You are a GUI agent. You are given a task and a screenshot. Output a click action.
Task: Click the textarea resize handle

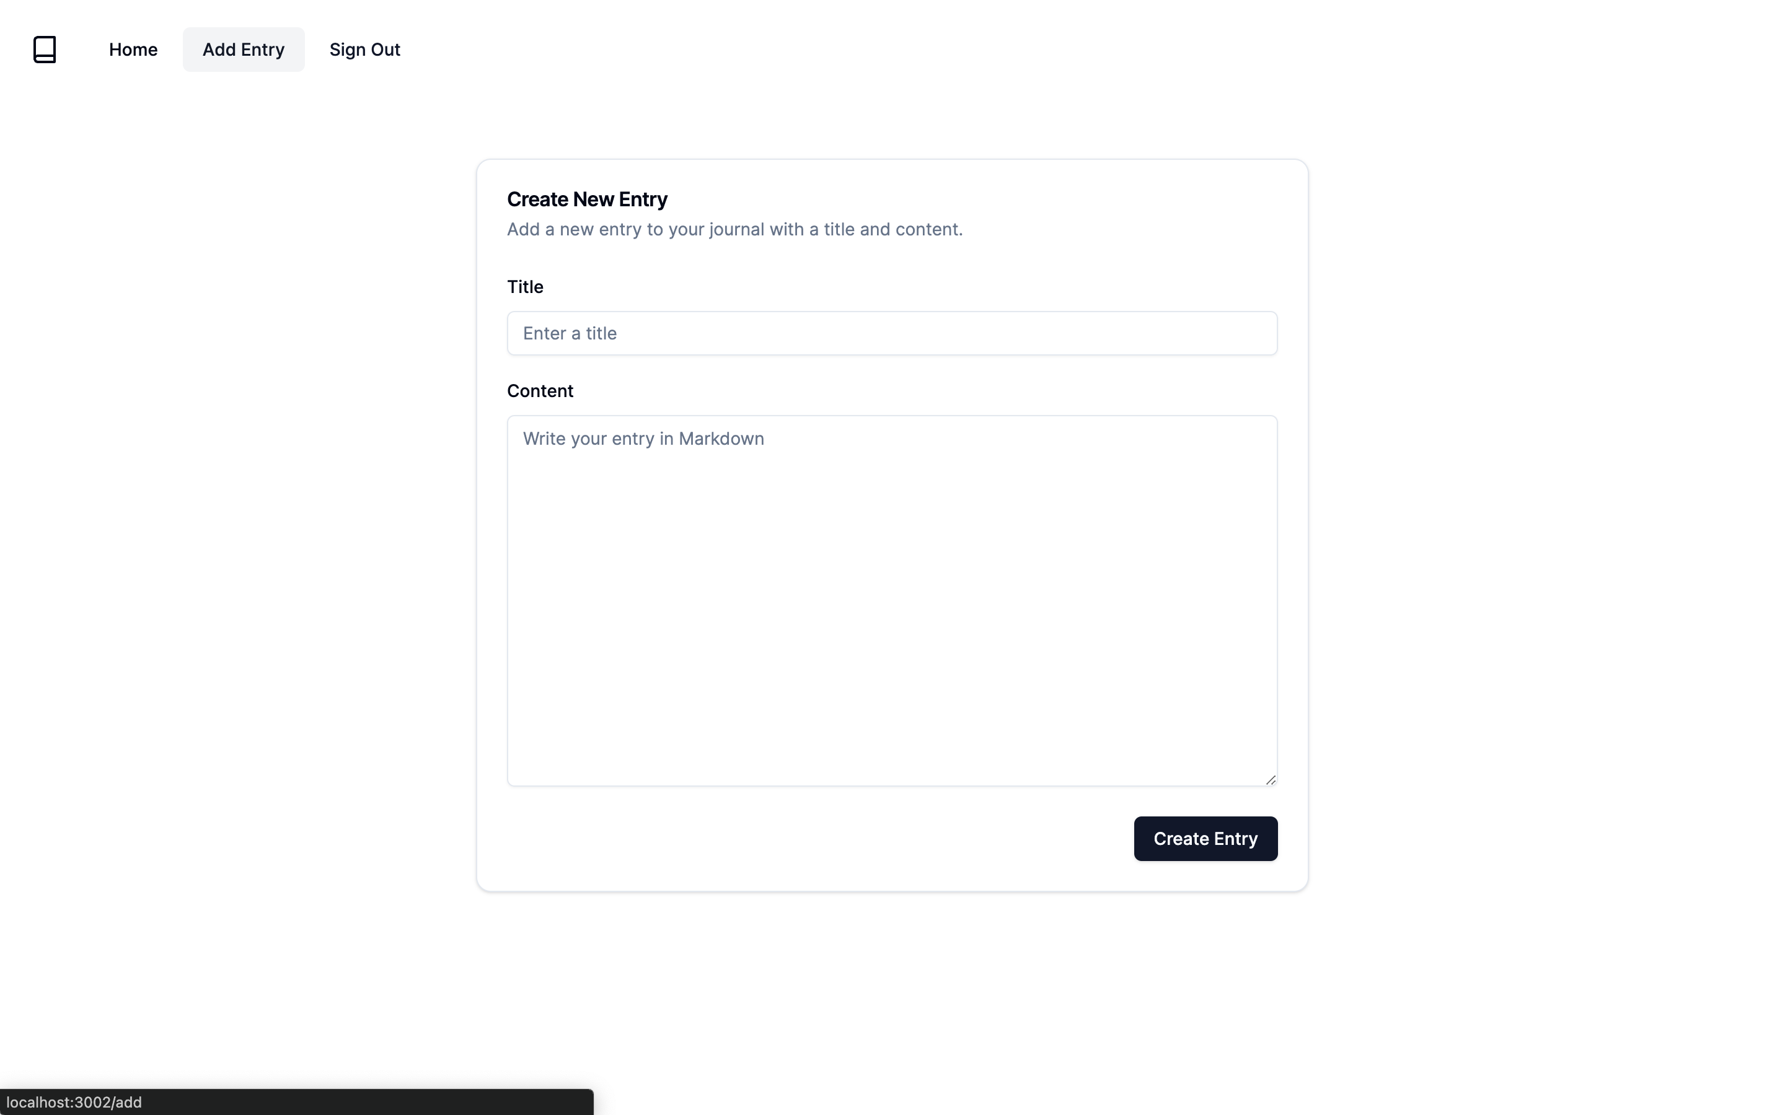point(1270,779)
